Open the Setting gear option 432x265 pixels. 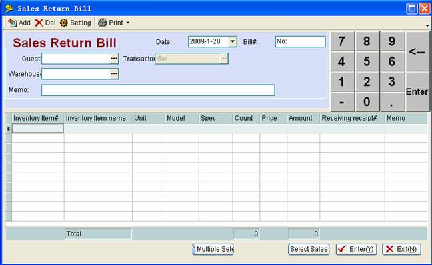coord(75,23)
